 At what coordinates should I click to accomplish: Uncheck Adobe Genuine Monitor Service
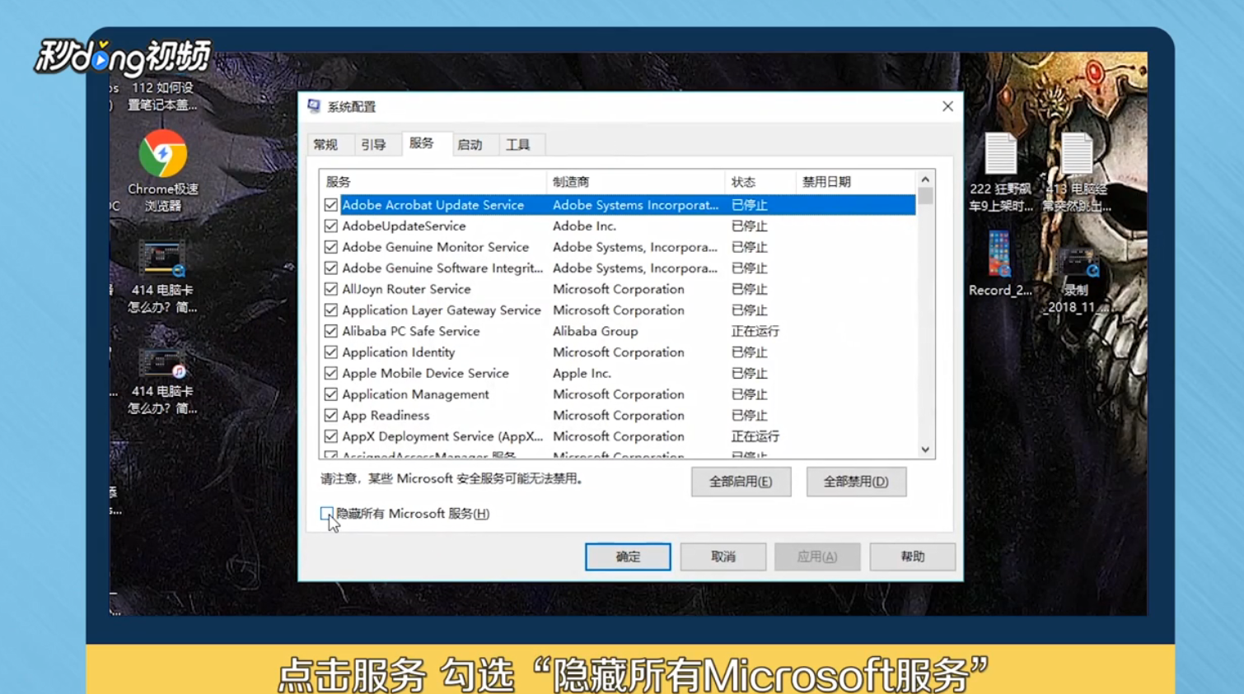pos(331,247)
